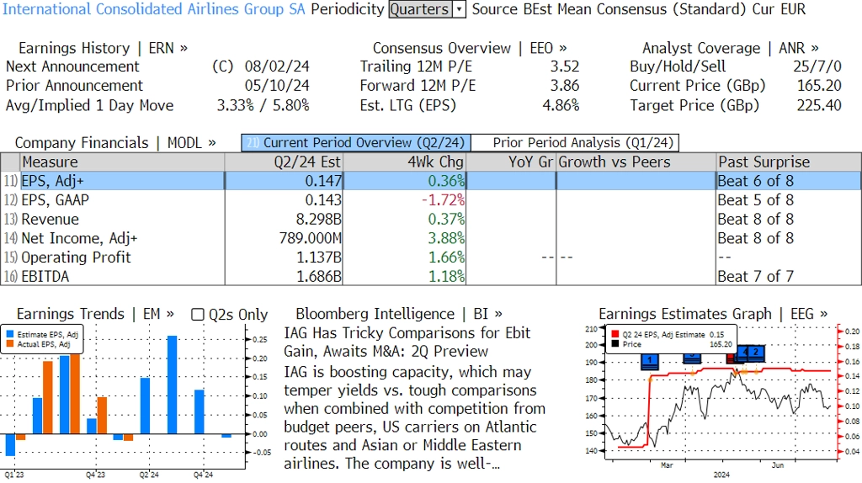
Task: Click the Buy/Hold/Sell 25/7/0 value
Action: point(817,66)
